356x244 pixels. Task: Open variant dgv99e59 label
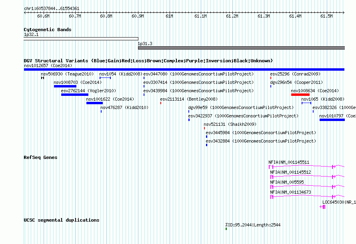point(241,107)
